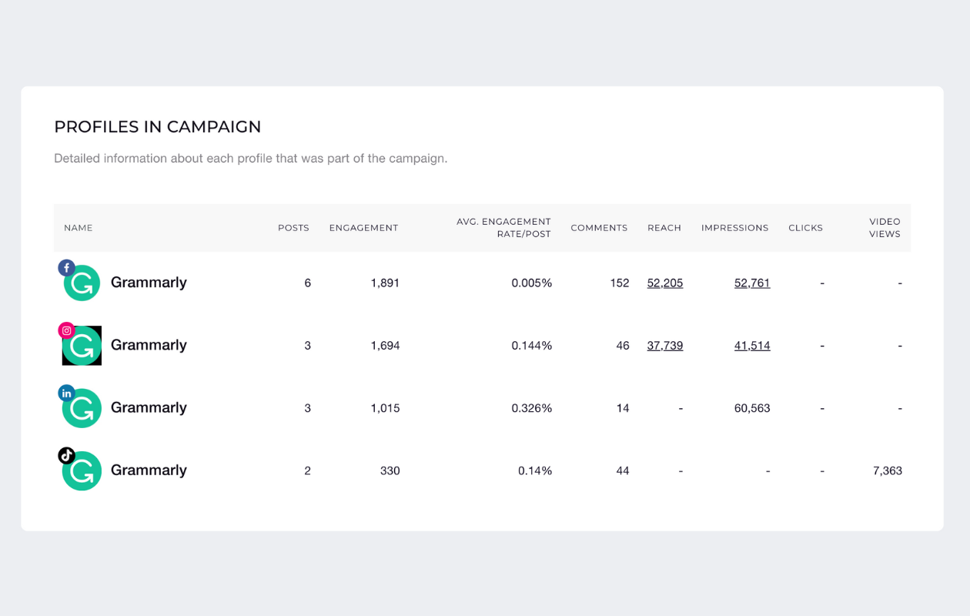Click the engagement value 1,015
Image resolution: width=970 pixels, height=616 pixels.
click(385, 408)
